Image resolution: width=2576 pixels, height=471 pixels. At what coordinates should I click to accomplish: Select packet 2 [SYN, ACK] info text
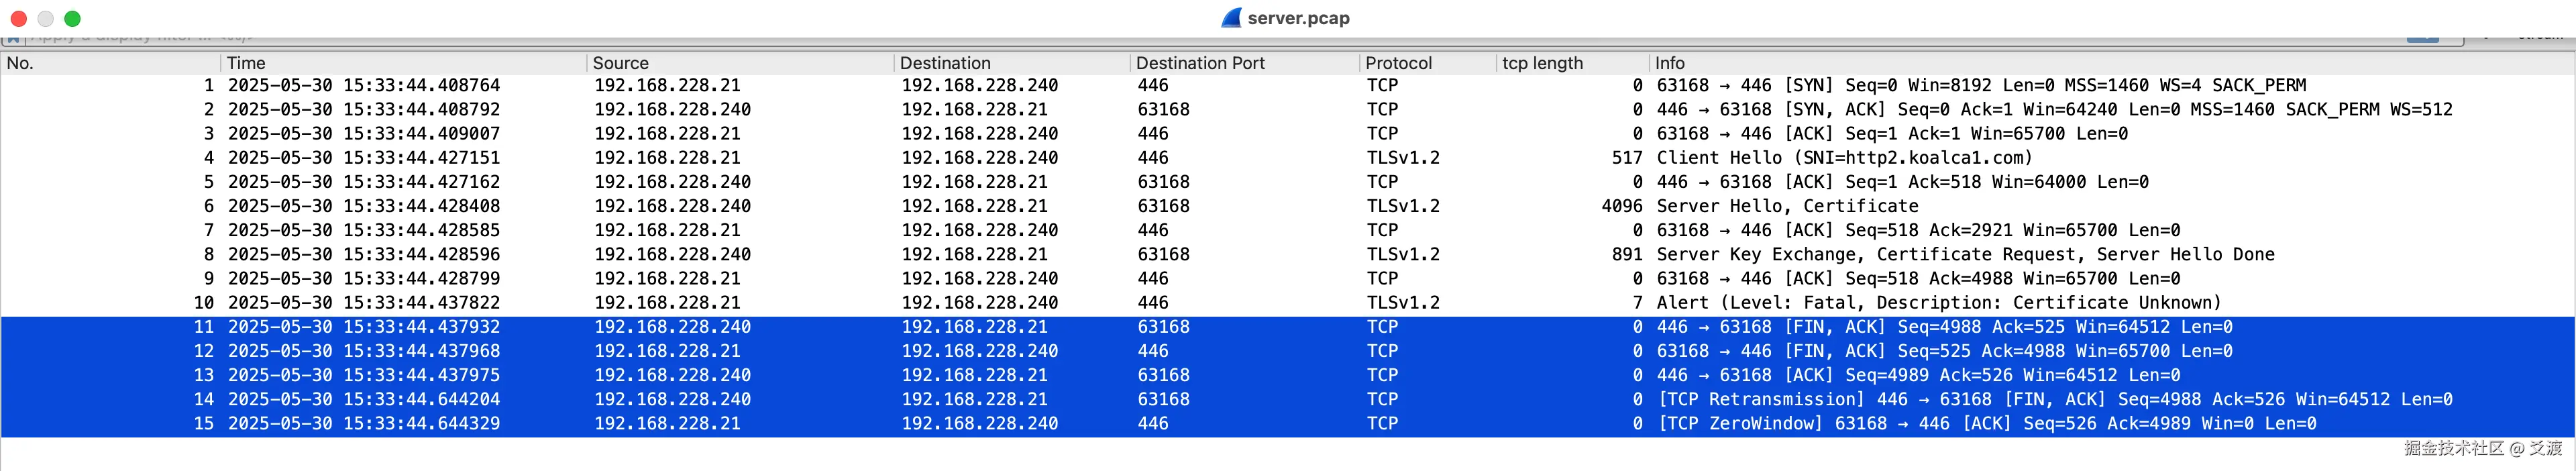(x=2054, y=110)
